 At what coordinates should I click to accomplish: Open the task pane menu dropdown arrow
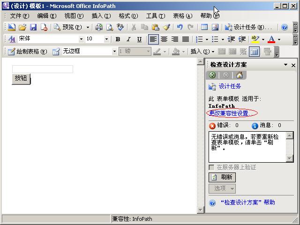pyautogui.click(x=285, y=65)
